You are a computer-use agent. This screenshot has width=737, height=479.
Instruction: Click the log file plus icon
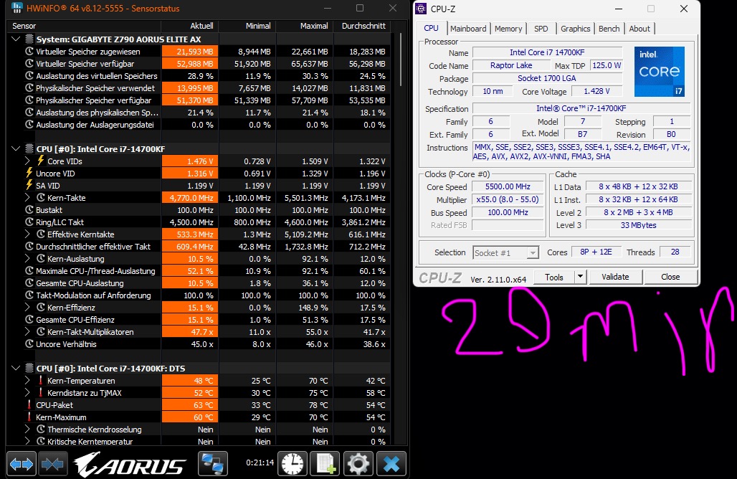tap(325, 464)
